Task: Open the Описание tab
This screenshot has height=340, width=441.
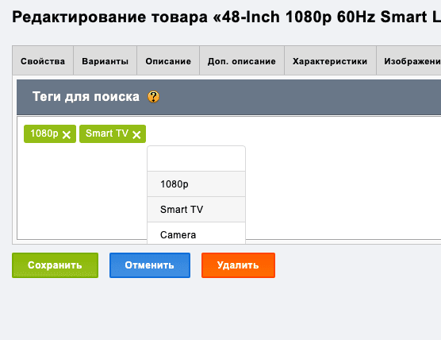Action: click(x=168, y=61)
